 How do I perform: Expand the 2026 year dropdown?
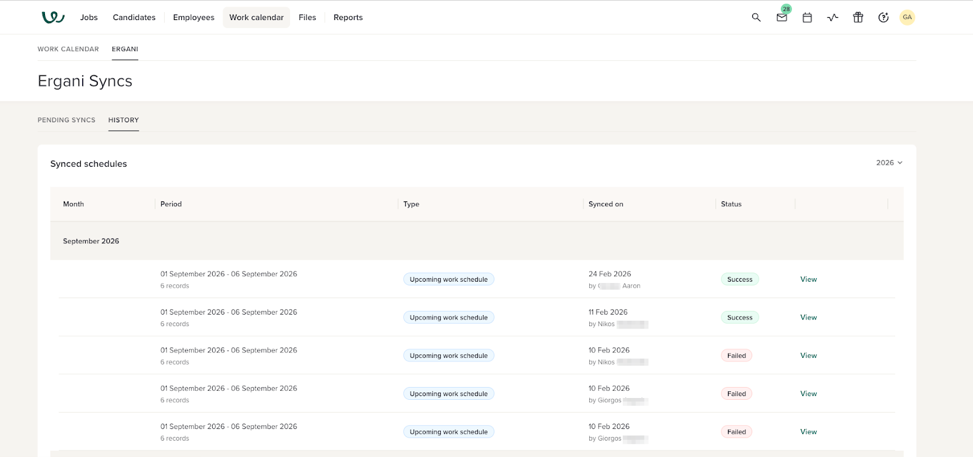pos(888,163)
